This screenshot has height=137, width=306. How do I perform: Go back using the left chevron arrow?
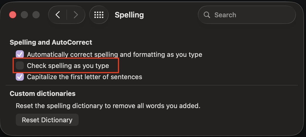click(x=58, y=15)
